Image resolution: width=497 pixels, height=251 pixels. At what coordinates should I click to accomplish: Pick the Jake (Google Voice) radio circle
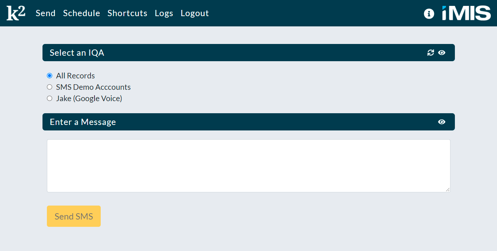click(x=49, y=99)
